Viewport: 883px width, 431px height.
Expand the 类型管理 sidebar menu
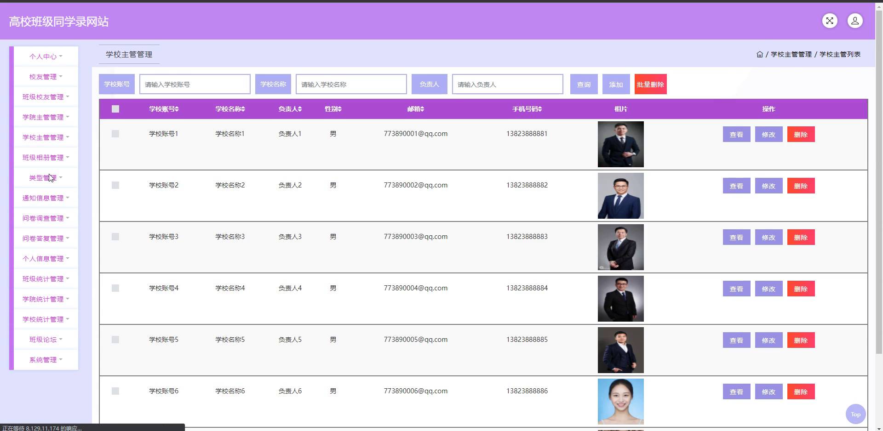(46, 178)
